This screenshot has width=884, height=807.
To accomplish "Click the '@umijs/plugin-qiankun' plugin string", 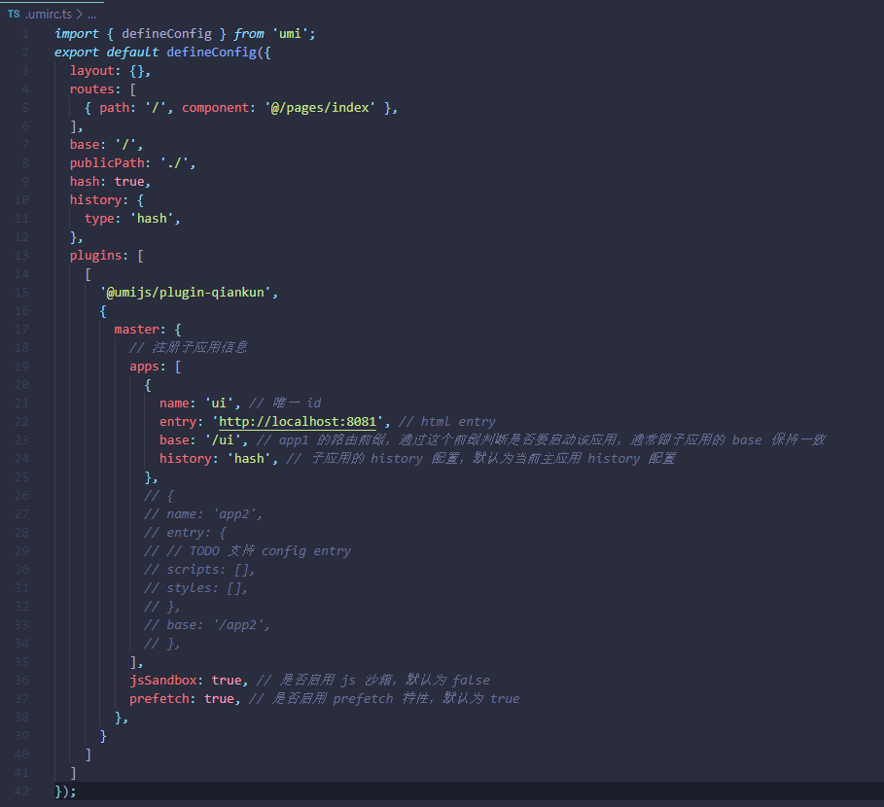I will tap(185, 292).
